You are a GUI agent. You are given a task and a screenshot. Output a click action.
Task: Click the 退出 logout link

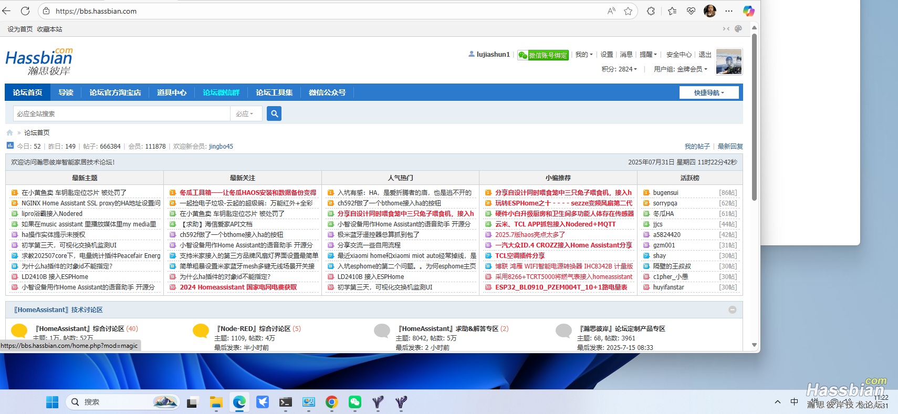click(705, 55)
